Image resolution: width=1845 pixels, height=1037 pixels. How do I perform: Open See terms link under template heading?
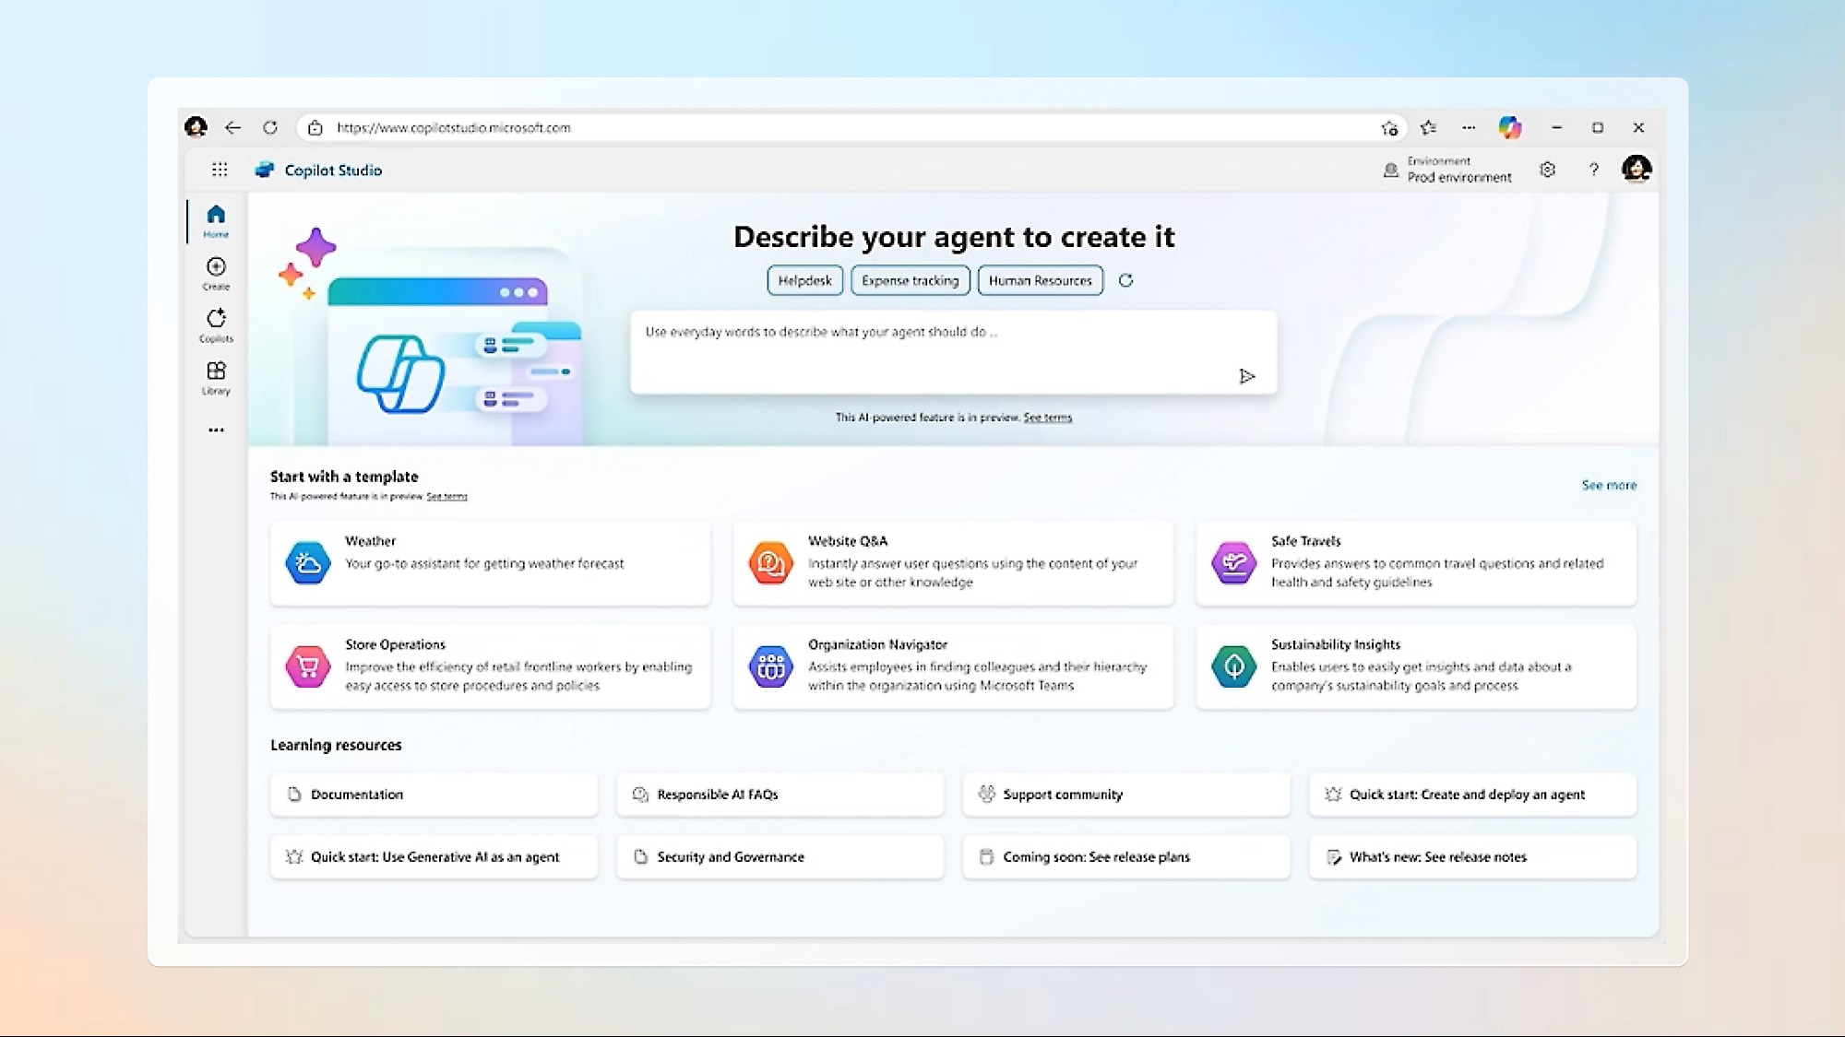pyautogui.click(x=446, y=496)
